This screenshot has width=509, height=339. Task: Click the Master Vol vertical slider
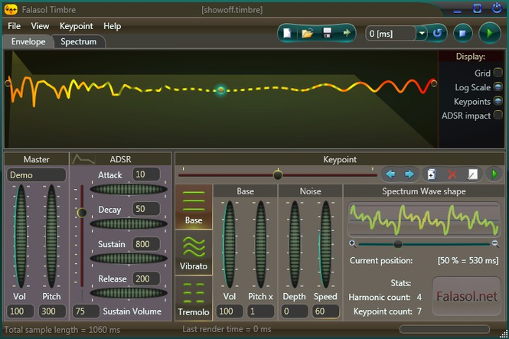21,236
